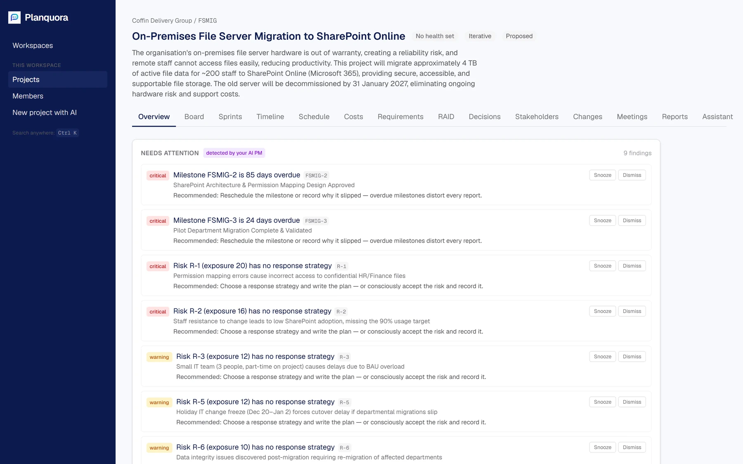743x464 pixels.
Task: Go to the Schedule tab
Action: pyautogui.click(x=314, y=117)
